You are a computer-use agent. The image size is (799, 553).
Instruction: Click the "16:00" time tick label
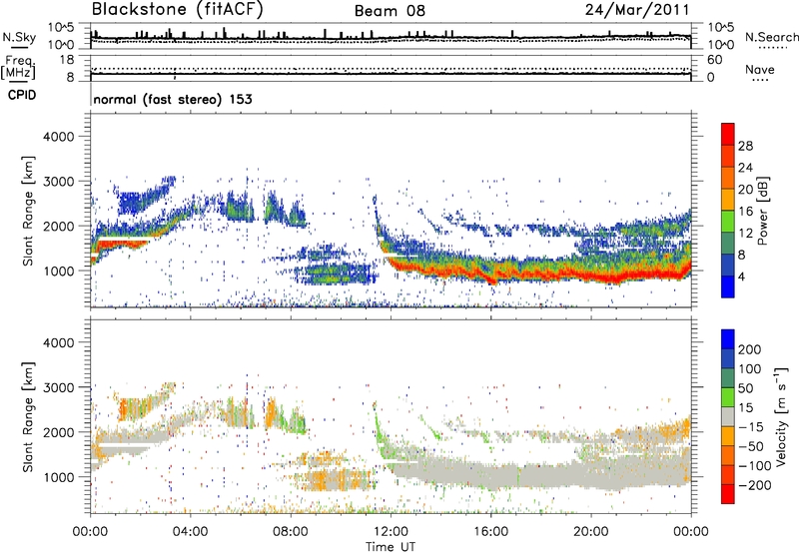point(490,532)
